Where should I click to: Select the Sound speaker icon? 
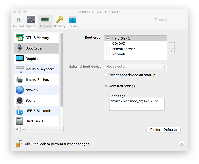(20, 100)
